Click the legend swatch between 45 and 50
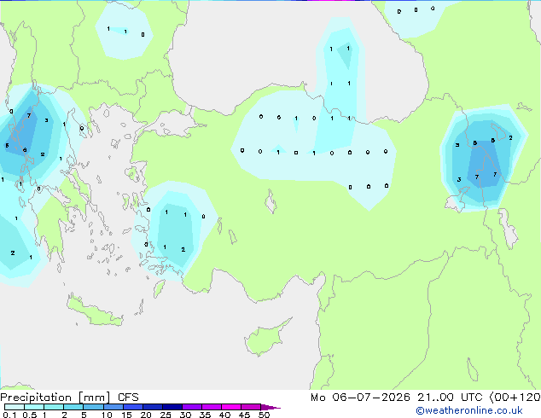Screen dimensions: 541x418 pyautogui.click(x=251, y=407)
